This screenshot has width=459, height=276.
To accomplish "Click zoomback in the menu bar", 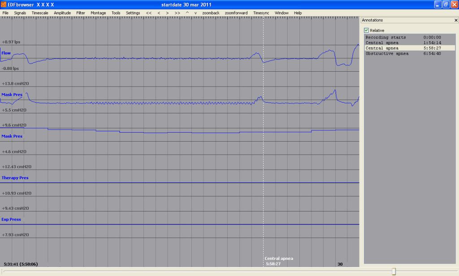I will [x=211, y=13].
